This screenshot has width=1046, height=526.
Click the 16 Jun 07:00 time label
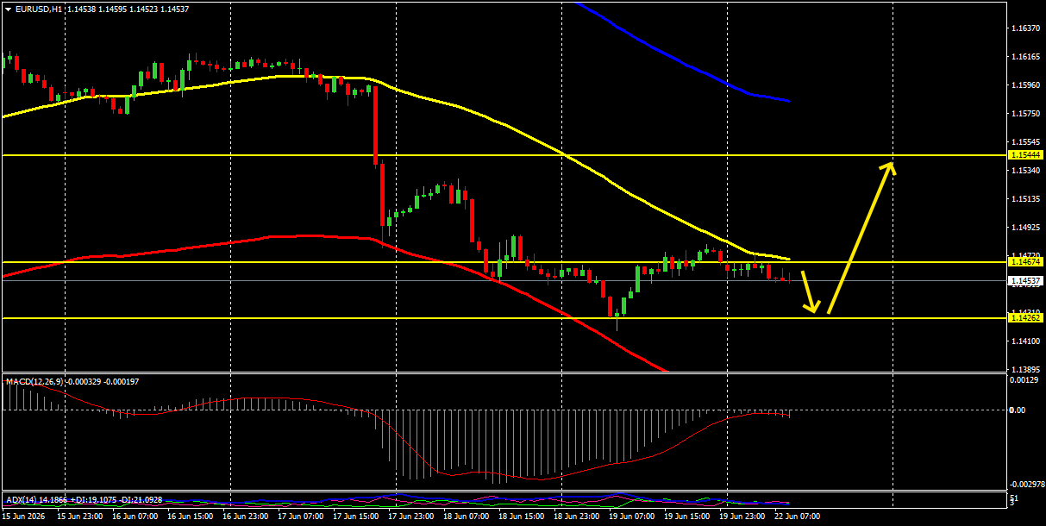[x=136, y=517]
